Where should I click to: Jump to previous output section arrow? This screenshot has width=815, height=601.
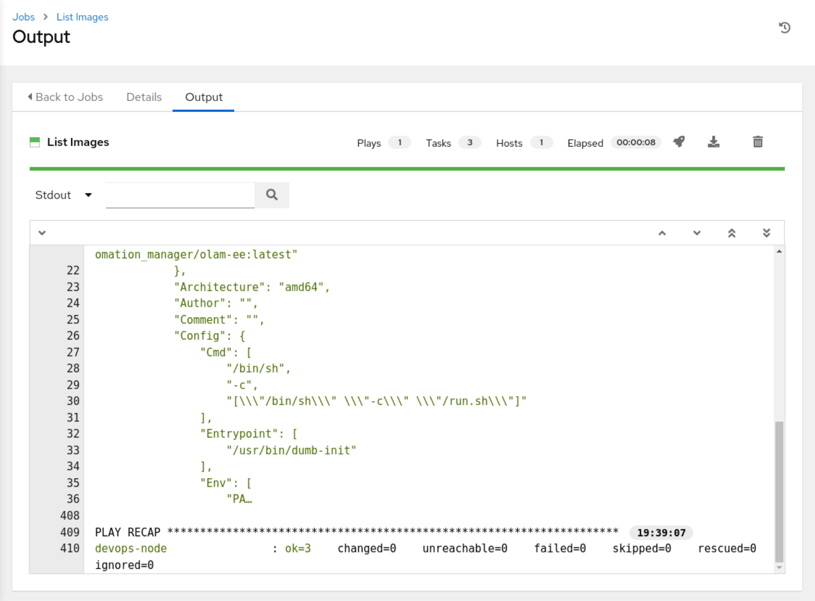662,233
